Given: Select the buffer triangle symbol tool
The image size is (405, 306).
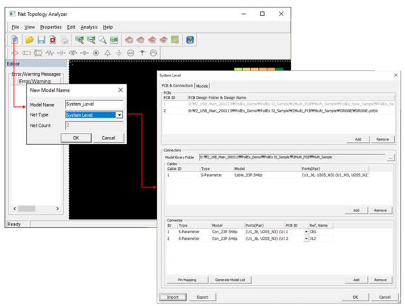Looking at the screenshot, I should coord(15,53).
